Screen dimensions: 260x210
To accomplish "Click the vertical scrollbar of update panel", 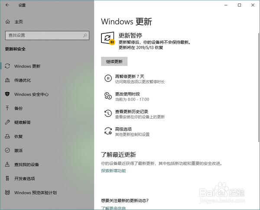I will tap(259, 87).
